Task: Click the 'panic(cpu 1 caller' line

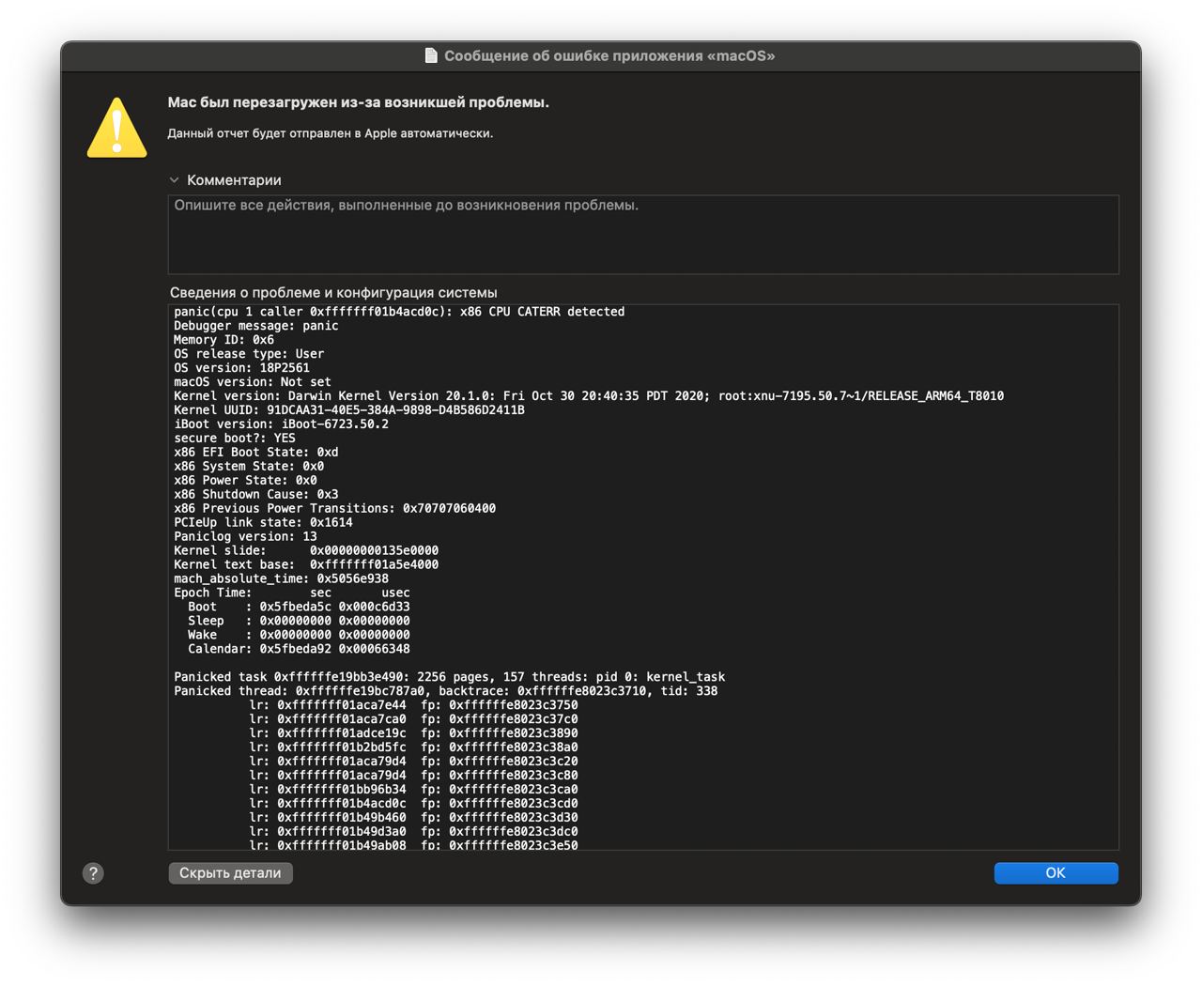Action: click(x=399, y=312)
